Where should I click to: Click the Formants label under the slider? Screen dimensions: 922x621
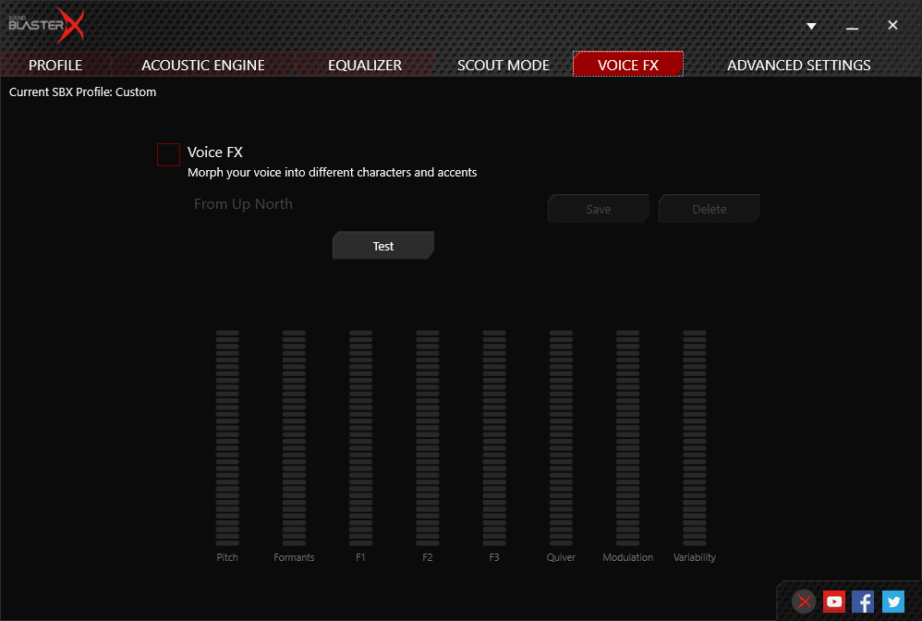pos(294,557)
